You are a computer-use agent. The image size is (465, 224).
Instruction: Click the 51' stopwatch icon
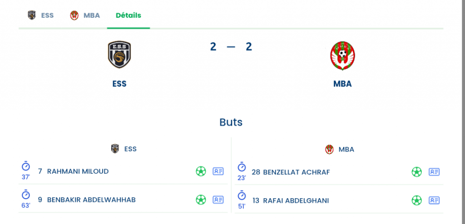tap(242, 195)
